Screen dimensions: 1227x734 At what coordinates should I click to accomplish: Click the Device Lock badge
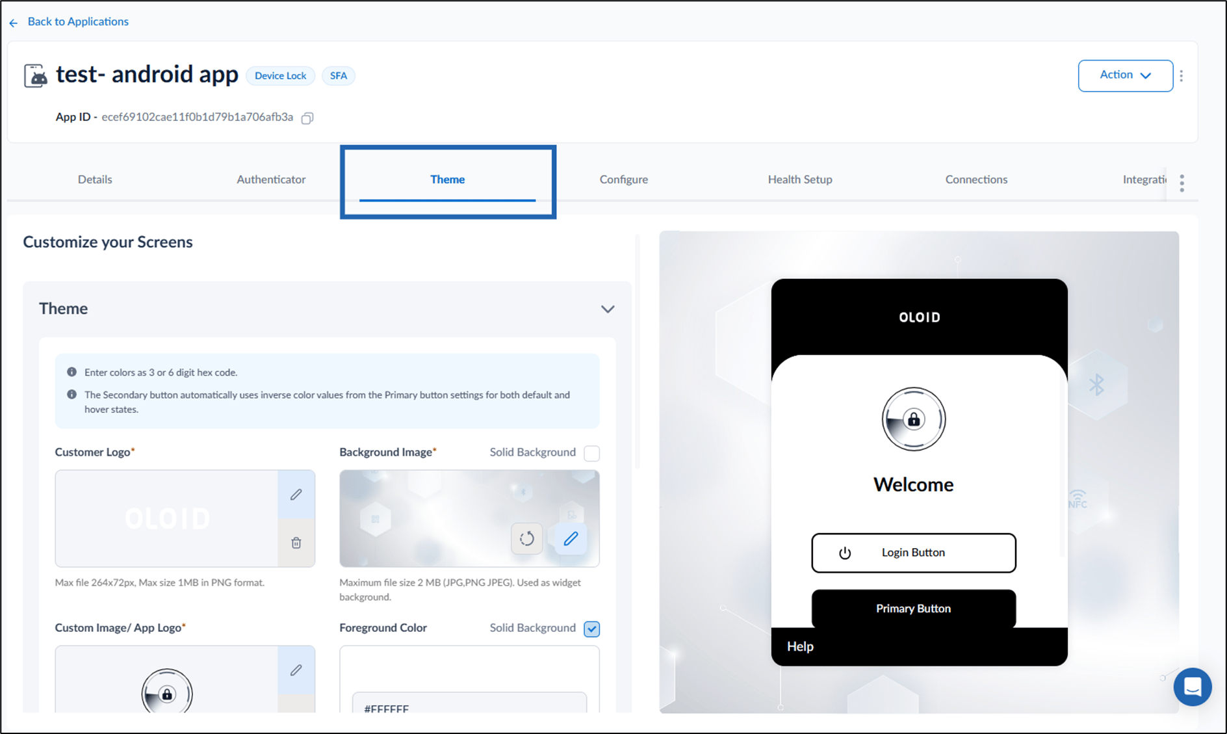point(280,75)
